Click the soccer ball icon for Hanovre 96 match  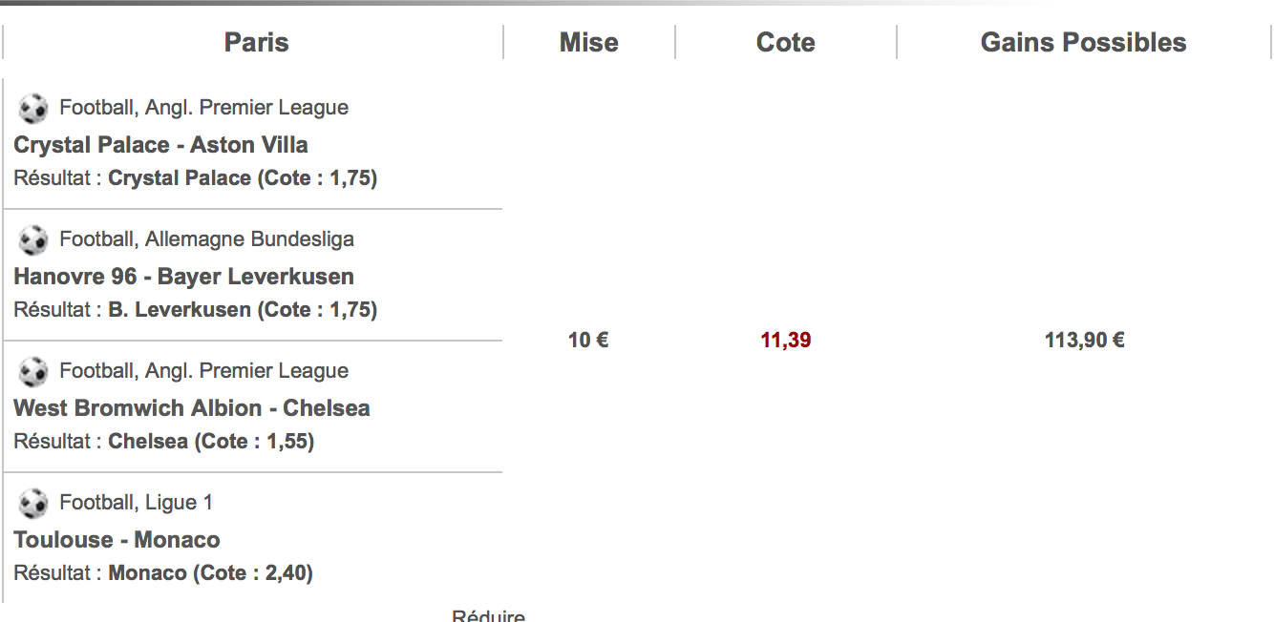pyautogui.click(x=32, y=240)
